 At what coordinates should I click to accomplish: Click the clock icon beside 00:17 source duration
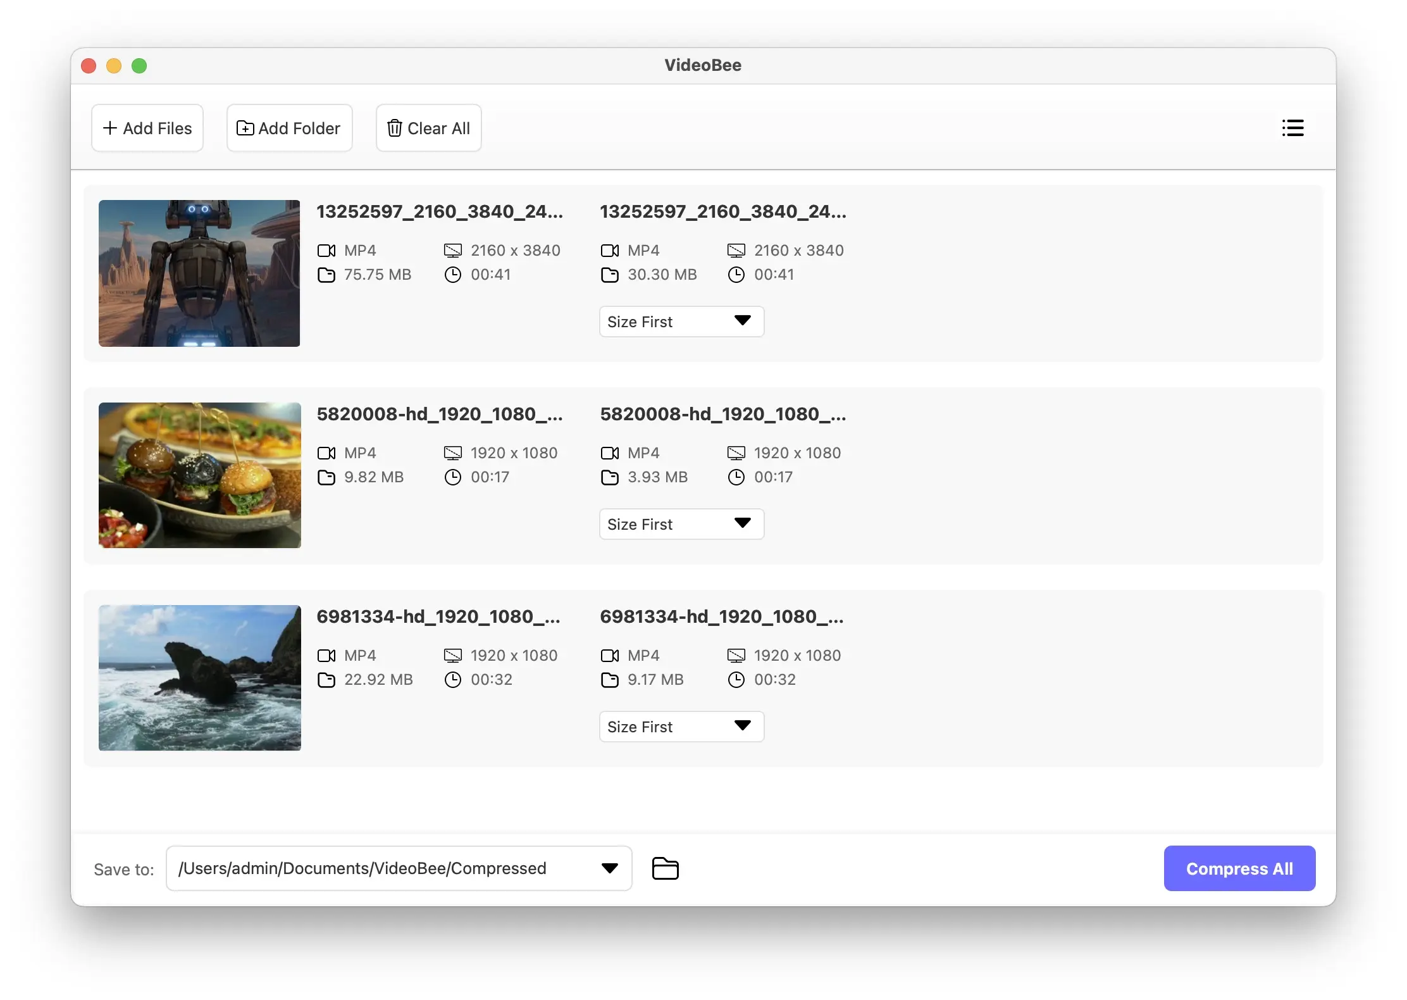(452, 477)
